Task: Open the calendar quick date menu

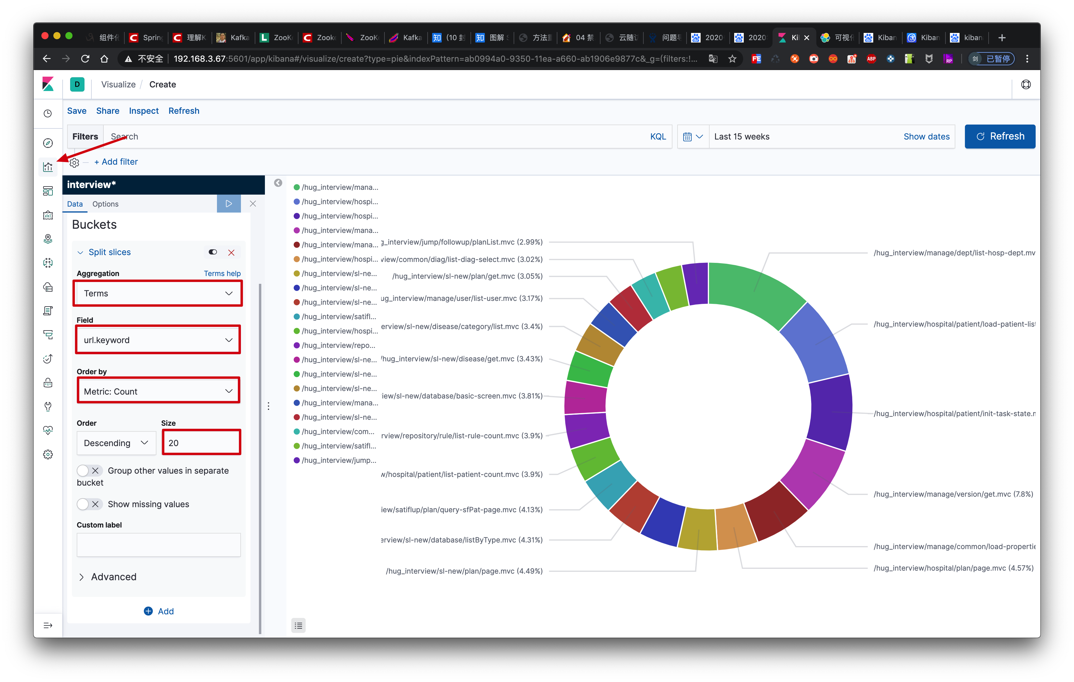Action: (x=693, y=137)
